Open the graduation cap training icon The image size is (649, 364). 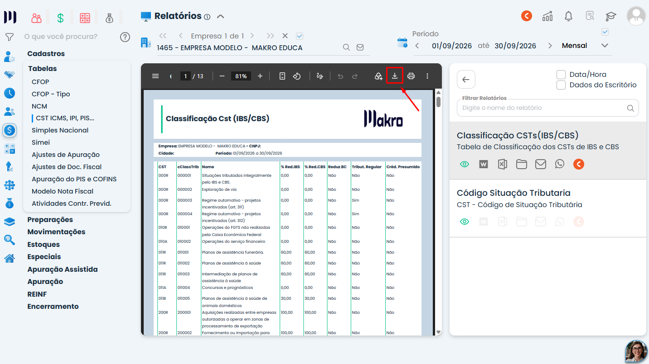pos(611,16)
